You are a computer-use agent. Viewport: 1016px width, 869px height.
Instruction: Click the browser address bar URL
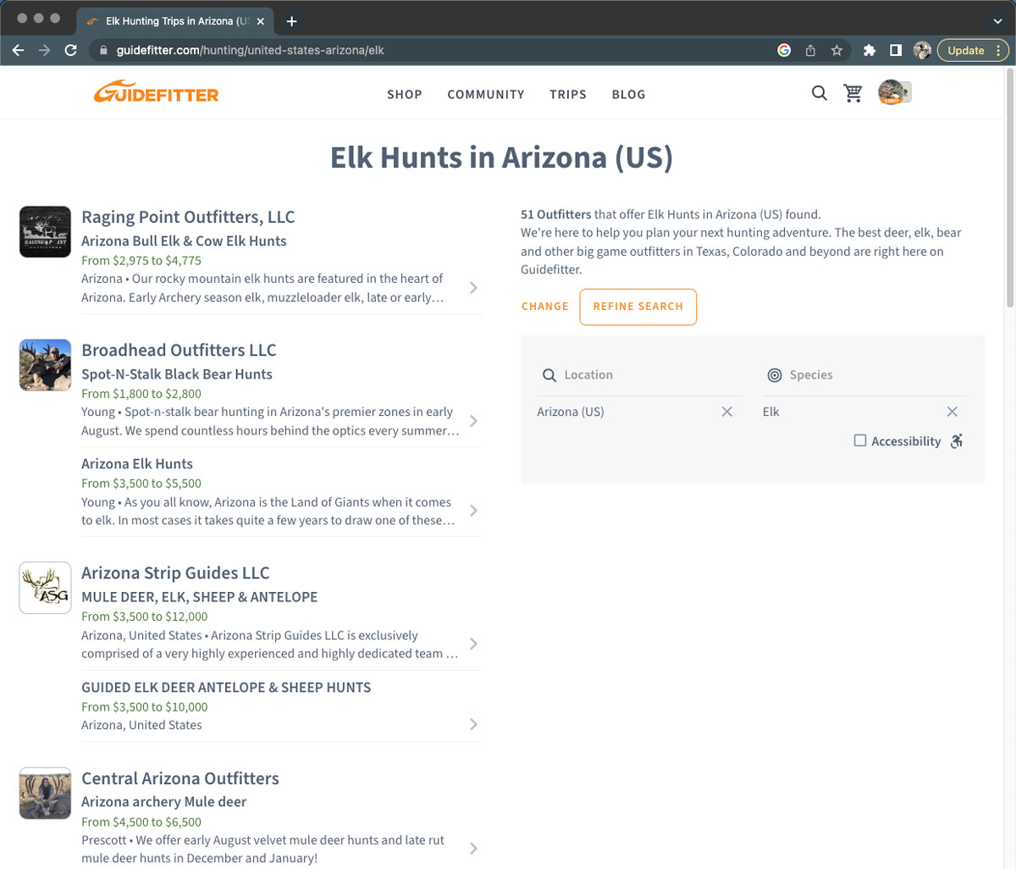pyautogui.click(x=251, y=50)
